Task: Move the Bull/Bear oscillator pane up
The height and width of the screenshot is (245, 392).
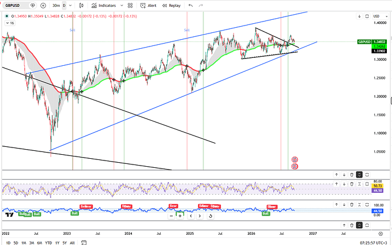Action: 336,205
